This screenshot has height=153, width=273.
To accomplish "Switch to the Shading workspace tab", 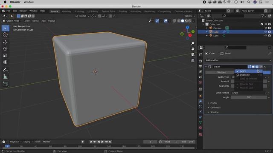I will [x=122, y=11].
